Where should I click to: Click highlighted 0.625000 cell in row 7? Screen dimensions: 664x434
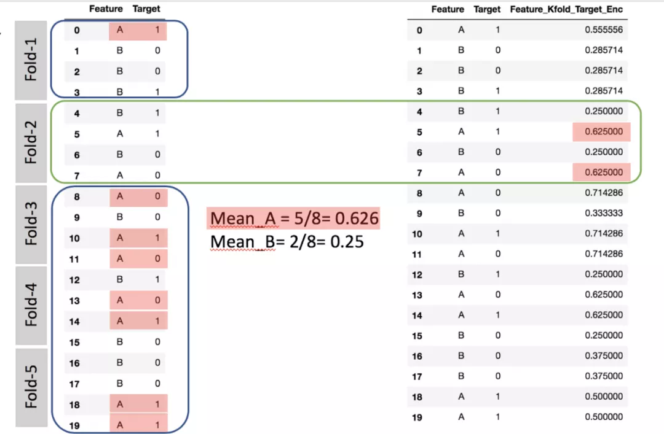(601, 173)
